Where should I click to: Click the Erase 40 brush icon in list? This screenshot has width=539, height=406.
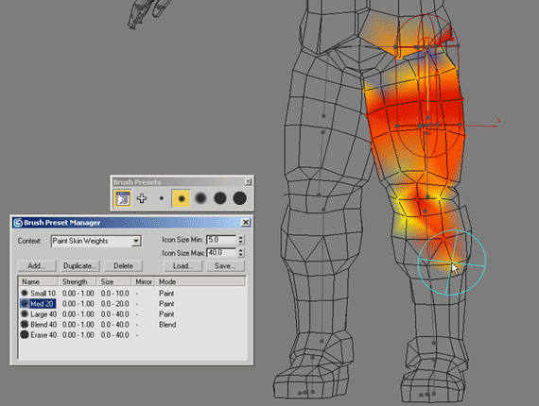click(25, 334)
